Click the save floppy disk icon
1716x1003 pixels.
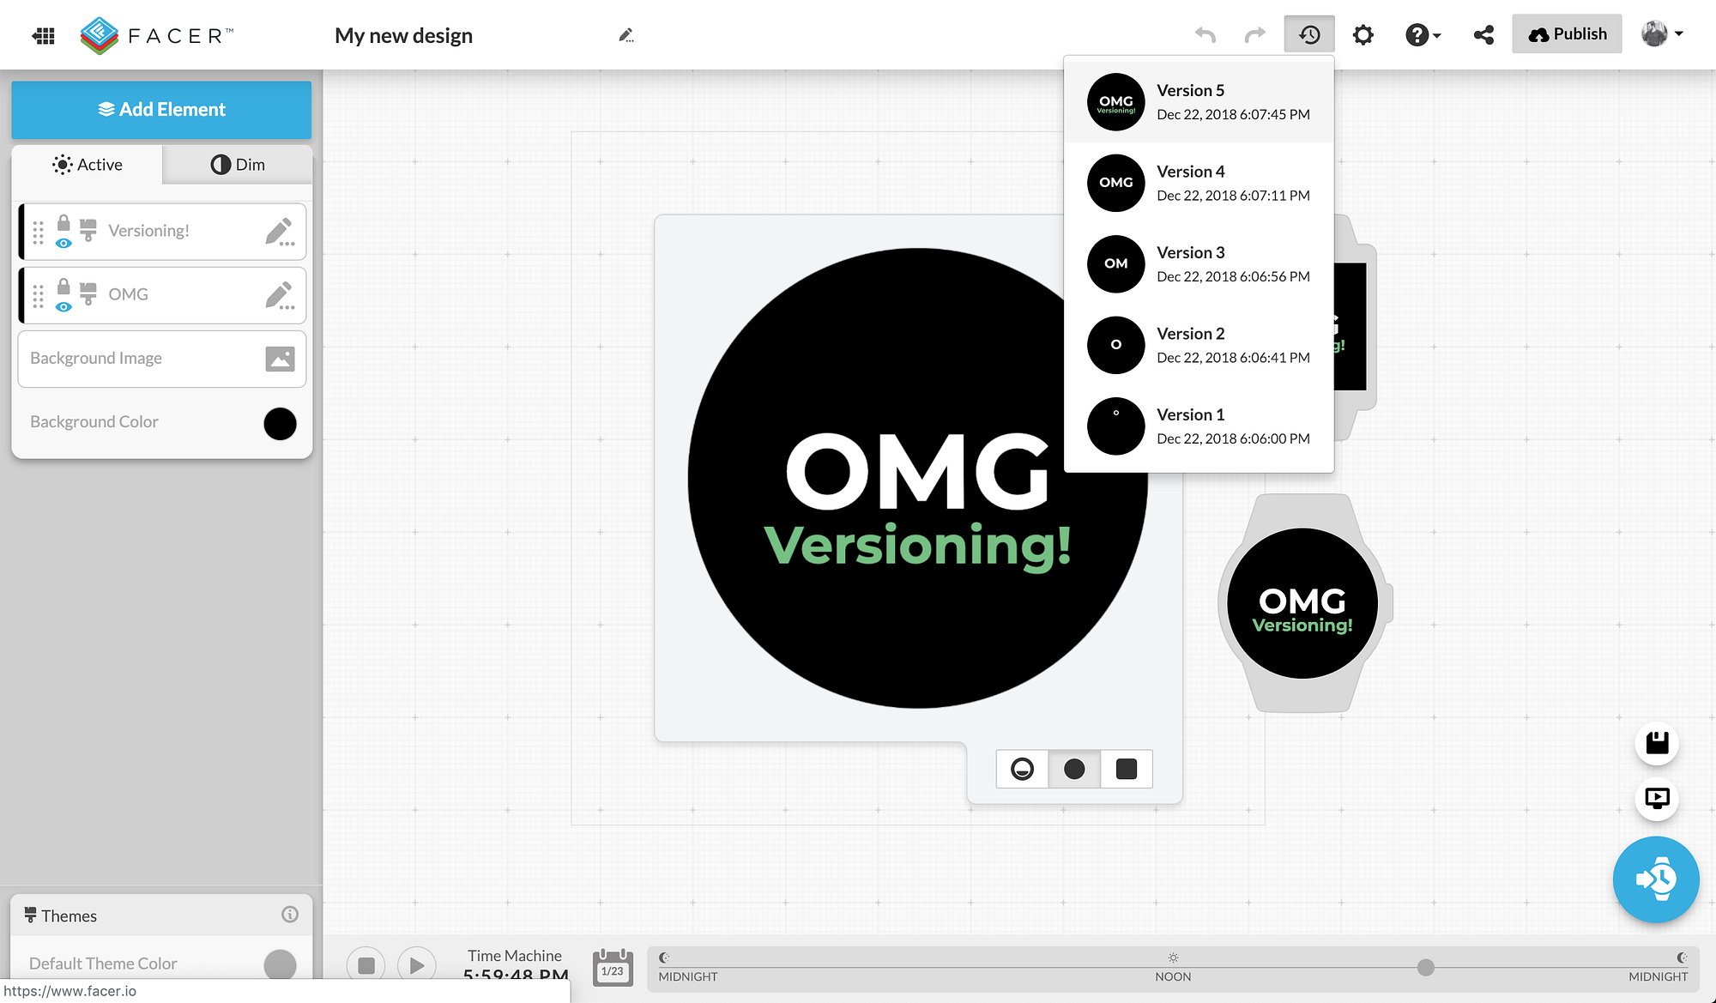click(x=1657, y=743)
